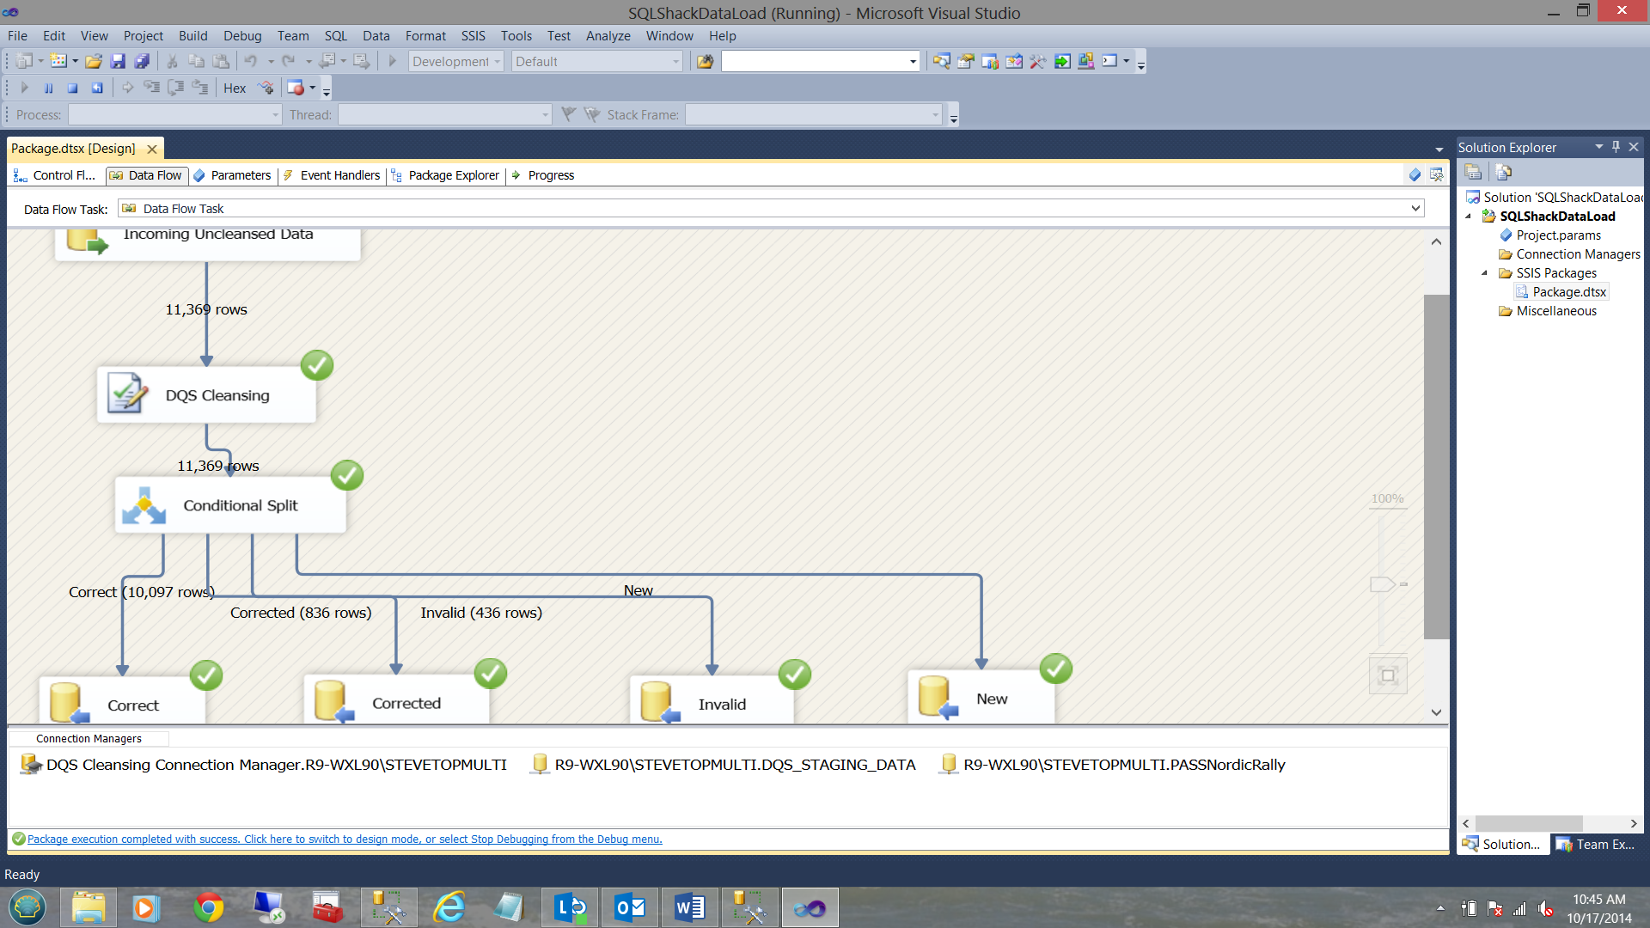Toggle Auto Hide pin on Solution Explorer
Viewport: 1650px width, 928px height.
click(1616, 147)
